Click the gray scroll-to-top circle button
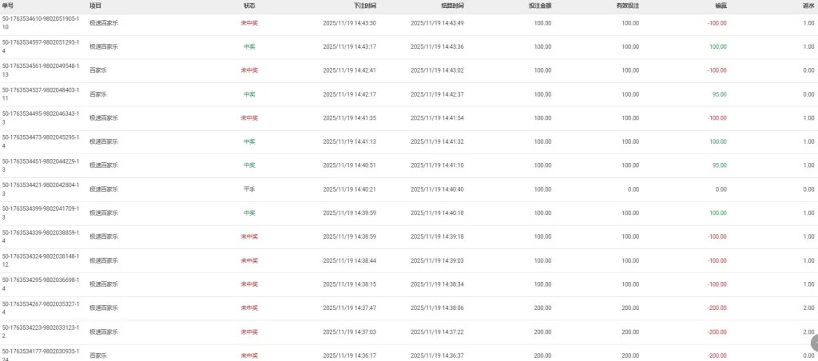This screenshot has height=361, width=818. (813, 342)
